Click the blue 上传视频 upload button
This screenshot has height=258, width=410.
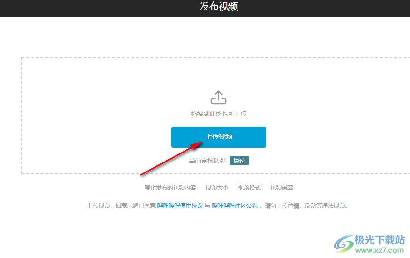click(219, 137)
